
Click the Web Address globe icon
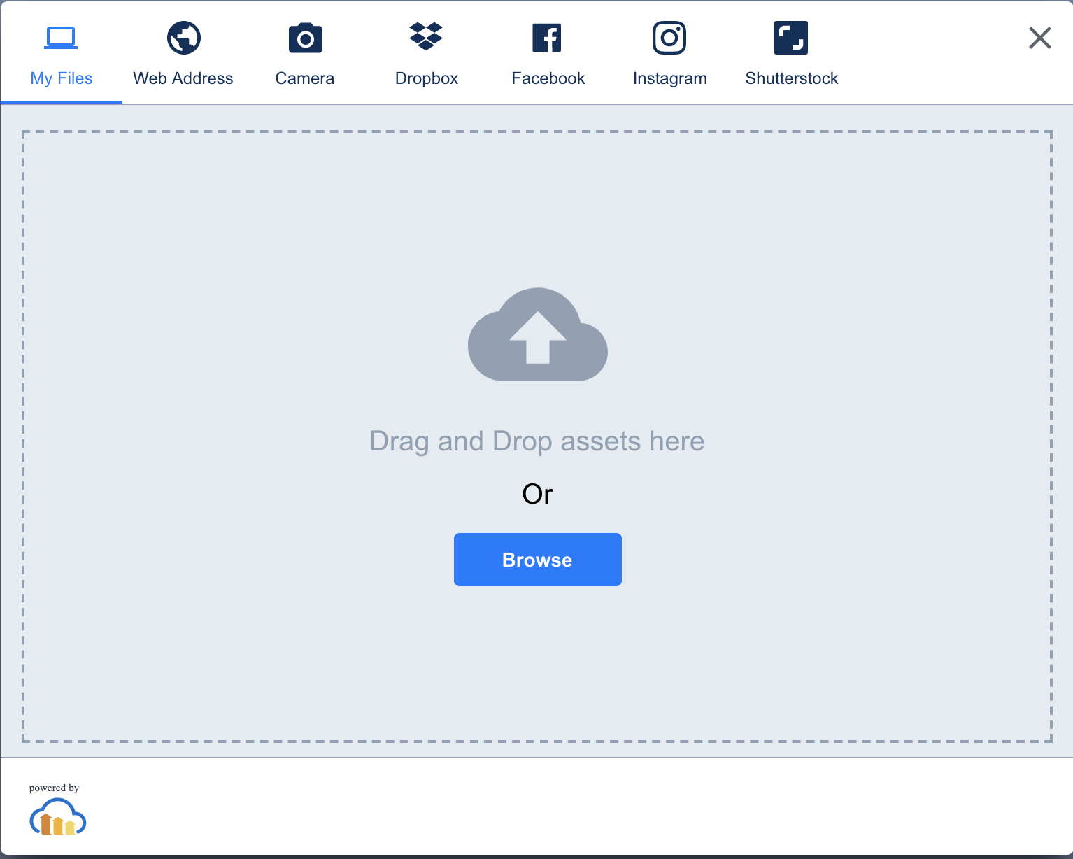point(183,37)
